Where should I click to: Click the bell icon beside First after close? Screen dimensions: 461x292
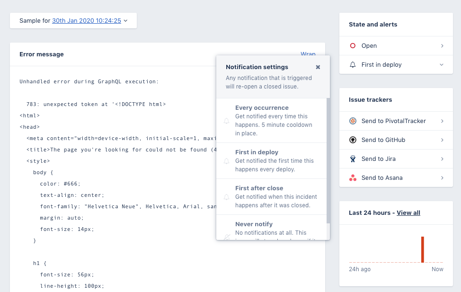click(x=226, y=197)
